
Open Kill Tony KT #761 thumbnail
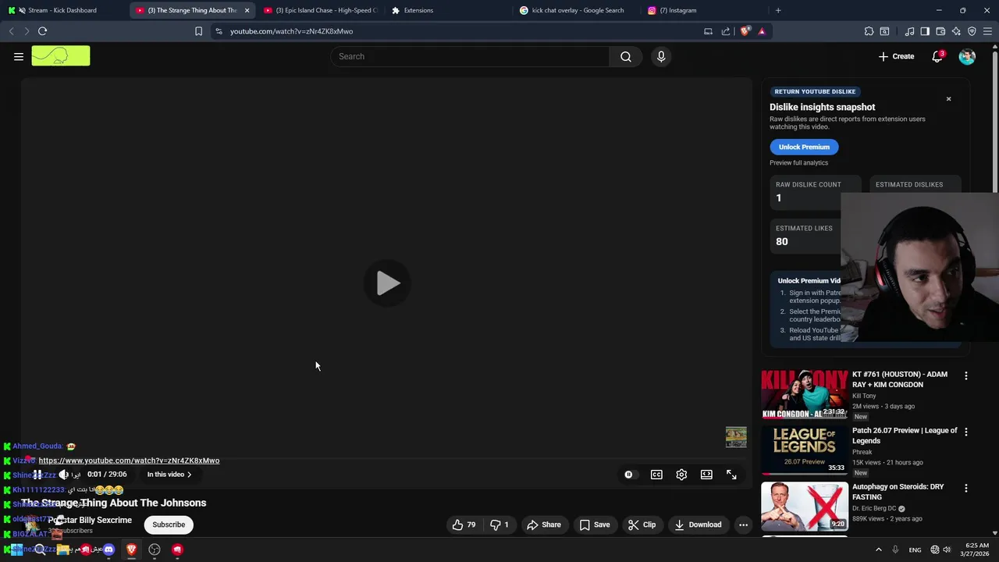pyautogui.click(x=805, y=394)
